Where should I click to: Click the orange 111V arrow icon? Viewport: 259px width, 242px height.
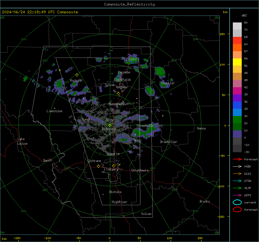pyautogui.click(x=237, y=174)
